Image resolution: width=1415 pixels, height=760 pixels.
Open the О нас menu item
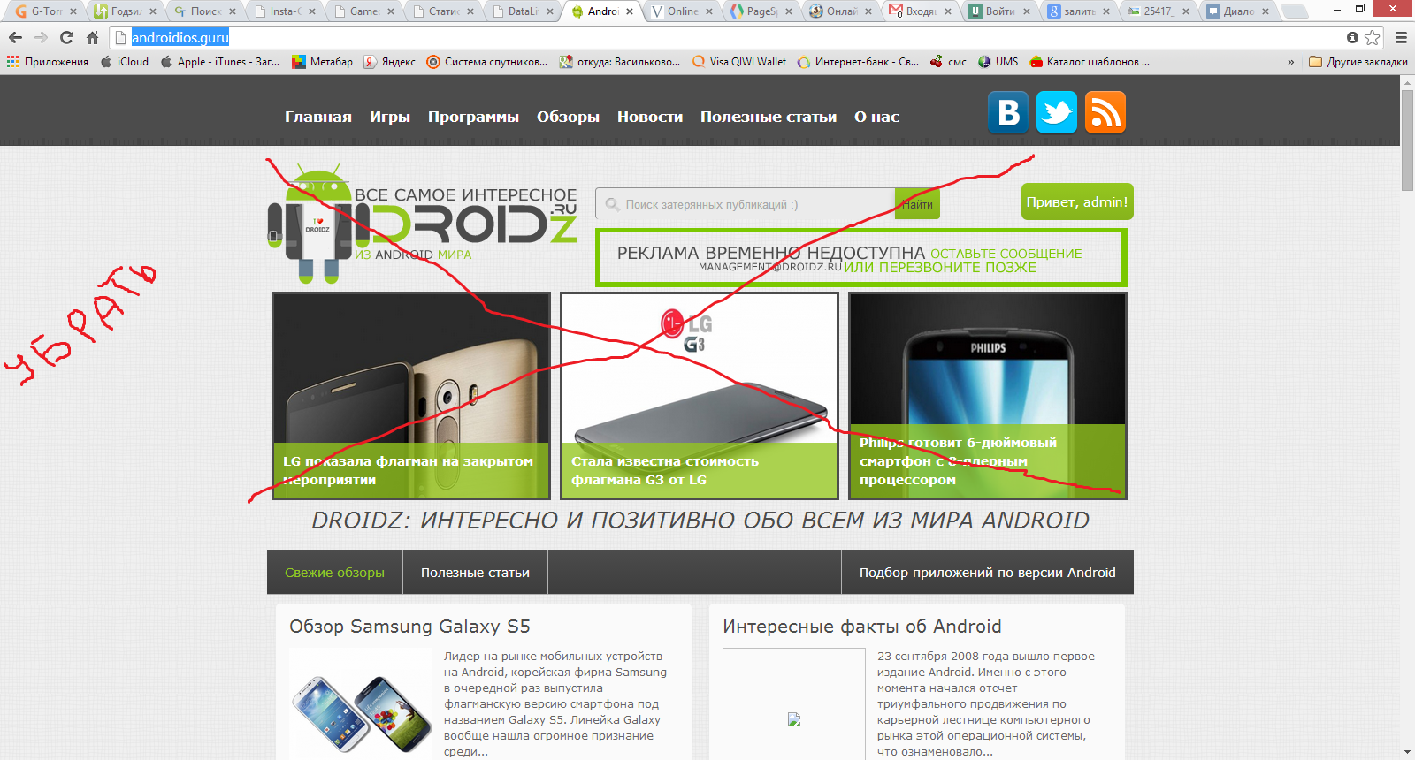[876, 117]
